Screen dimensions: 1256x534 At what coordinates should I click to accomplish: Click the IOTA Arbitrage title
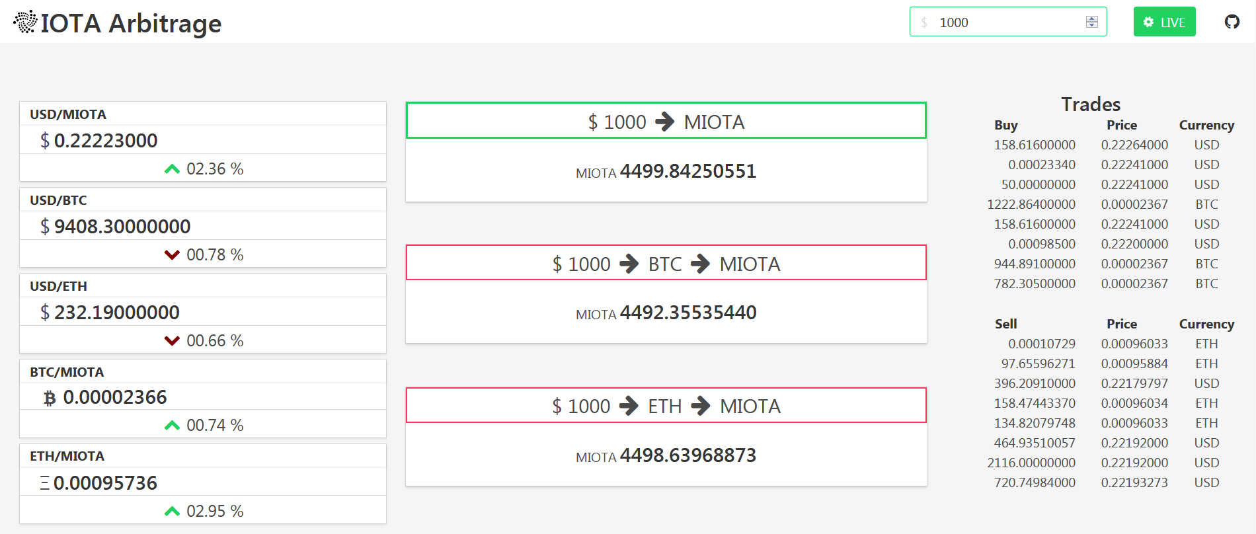click(x=131, y=23)
